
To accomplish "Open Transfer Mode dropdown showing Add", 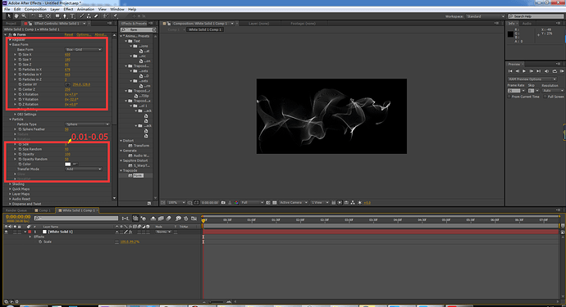I will pyautogui.click(x=84, y=169).
